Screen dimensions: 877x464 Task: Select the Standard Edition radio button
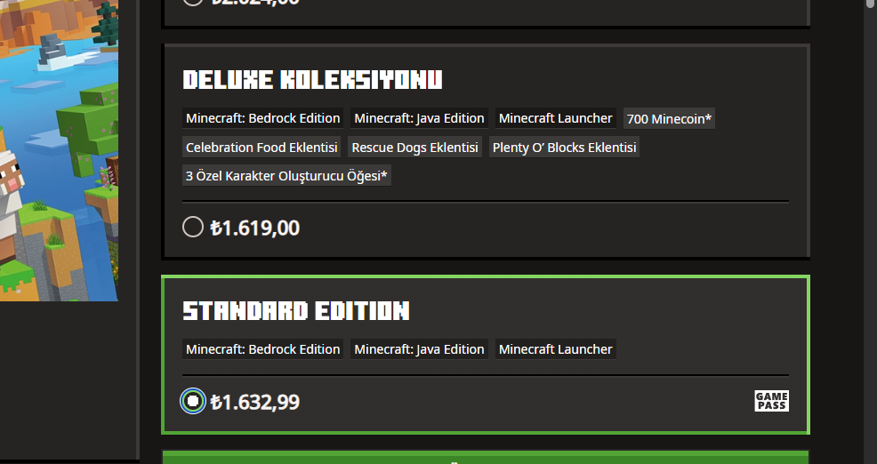[x=193, y=401]
